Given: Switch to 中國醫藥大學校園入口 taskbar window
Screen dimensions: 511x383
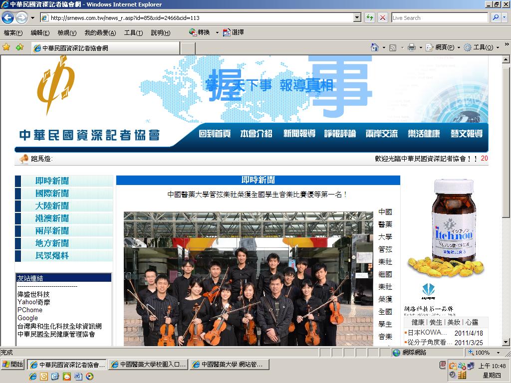Looking at the screenshot, I should click(148, 365).
